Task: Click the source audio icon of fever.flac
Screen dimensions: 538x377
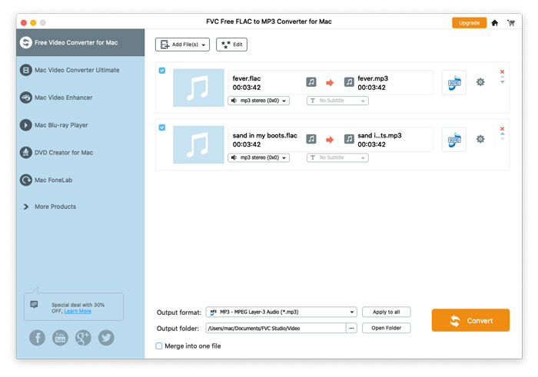Action: (311, 82)
